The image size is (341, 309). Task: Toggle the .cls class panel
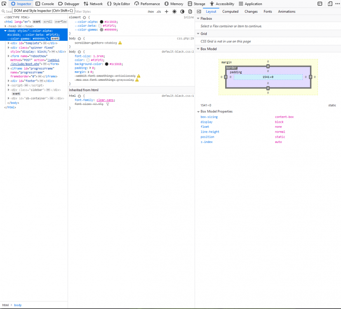(159, 12)
